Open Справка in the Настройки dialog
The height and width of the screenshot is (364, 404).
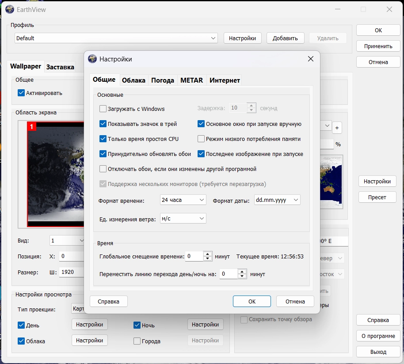point(108,301)
